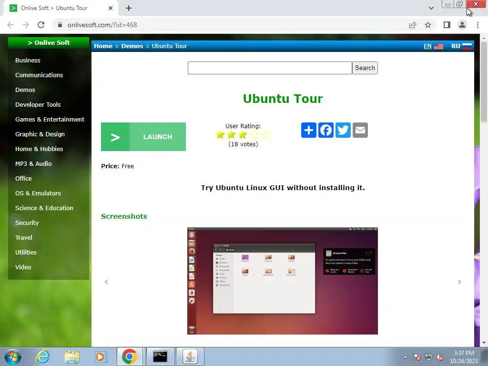The height and width of the screenshot is (366, 488).
Task: Switch to Java app in taskbar
Action: 190,356
